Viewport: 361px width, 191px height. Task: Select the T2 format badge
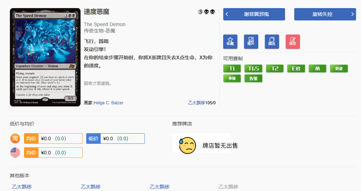pyautogui.click(x=275, y=68)
